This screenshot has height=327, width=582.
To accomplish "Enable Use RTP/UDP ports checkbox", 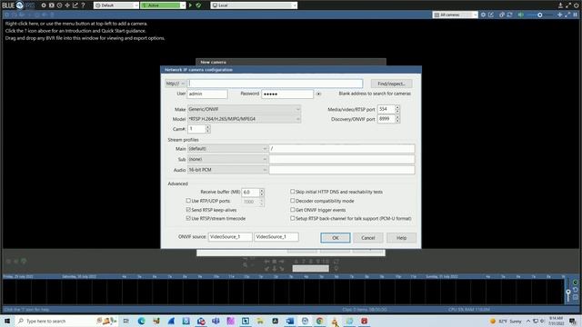I will (188, 201).
